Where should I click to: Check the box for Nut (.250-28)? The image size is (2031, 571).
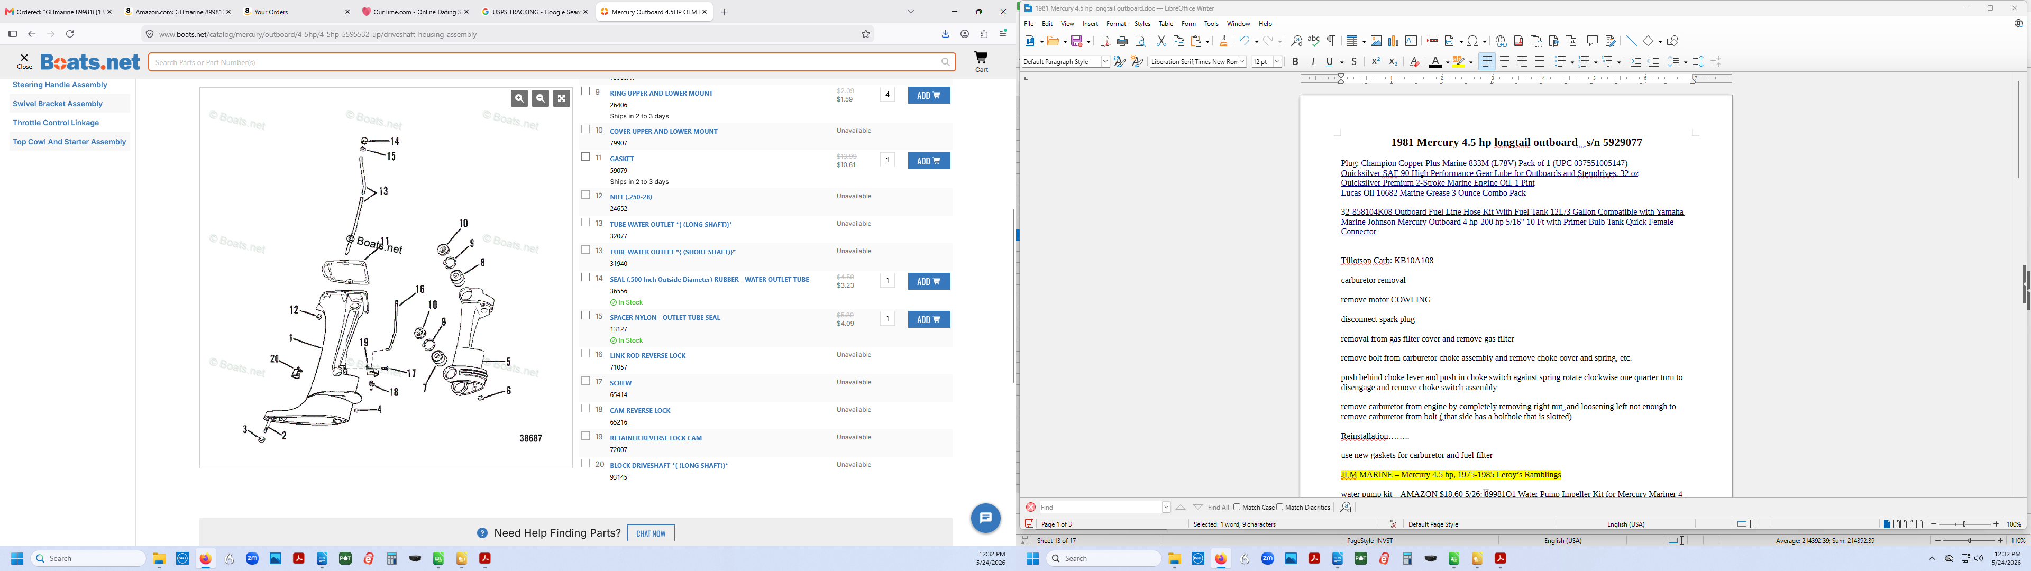[586, 195]
